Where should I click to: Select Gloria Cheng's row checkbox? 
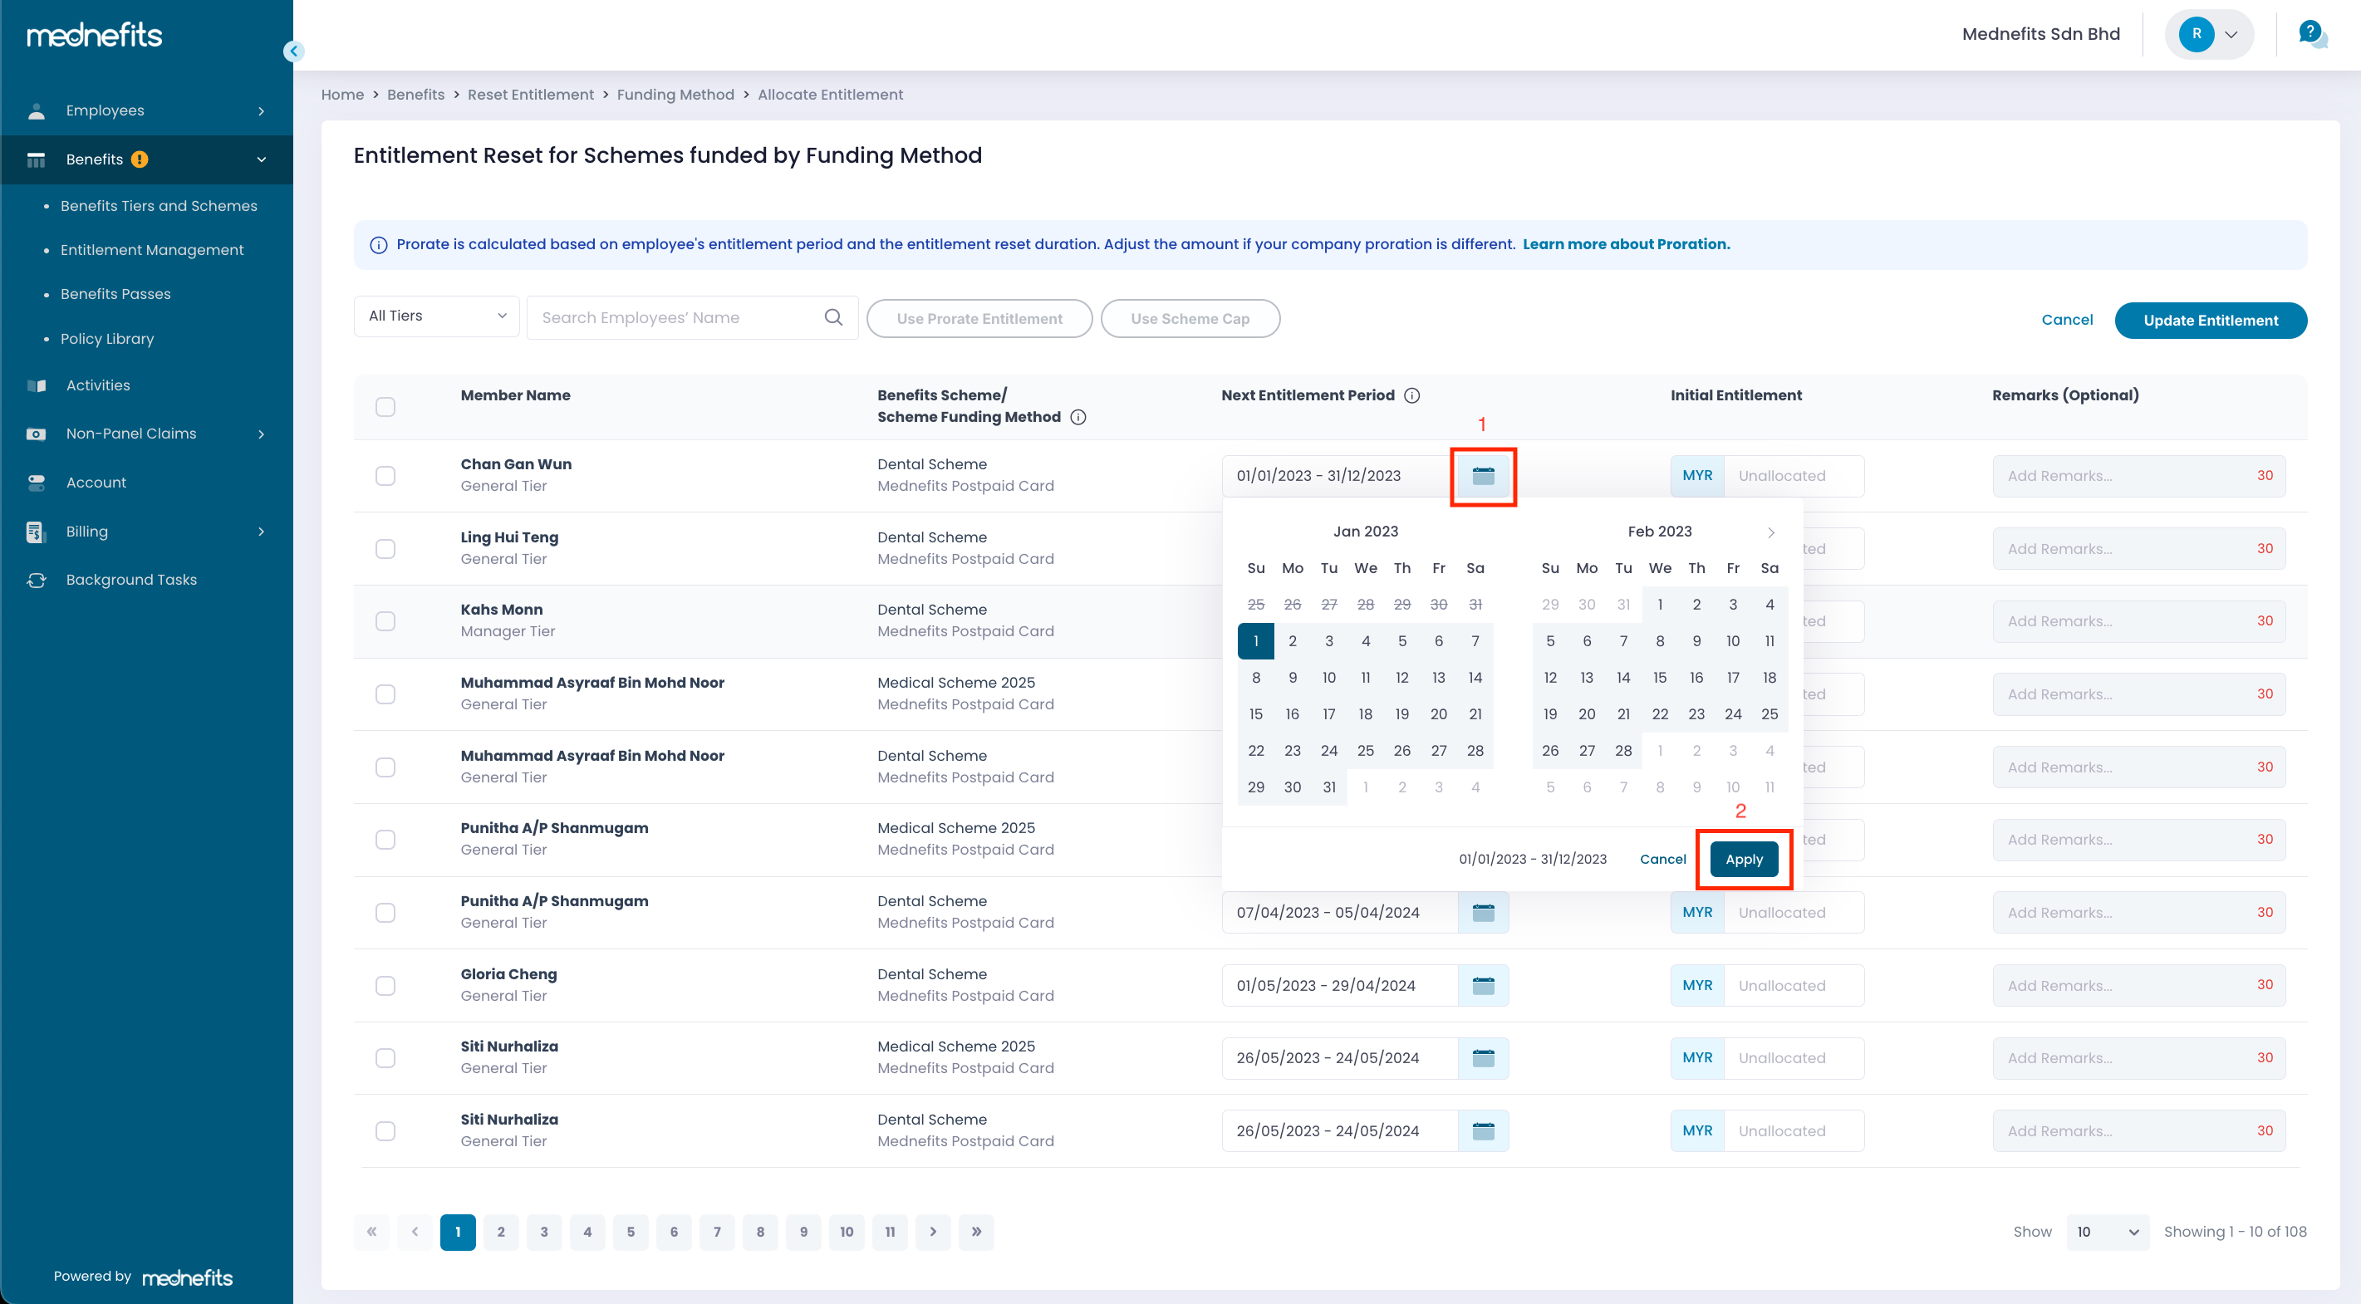385,985
